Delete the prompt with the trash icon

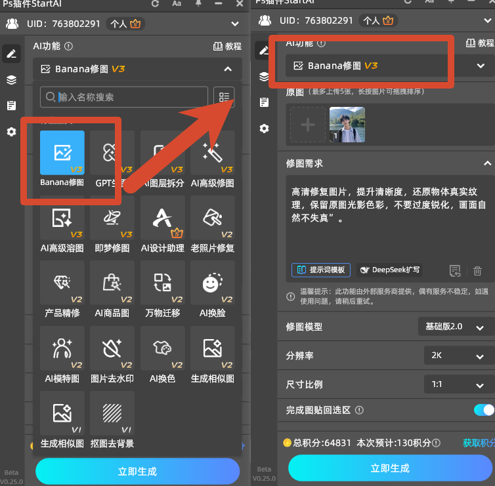click(x=477, y=271)
